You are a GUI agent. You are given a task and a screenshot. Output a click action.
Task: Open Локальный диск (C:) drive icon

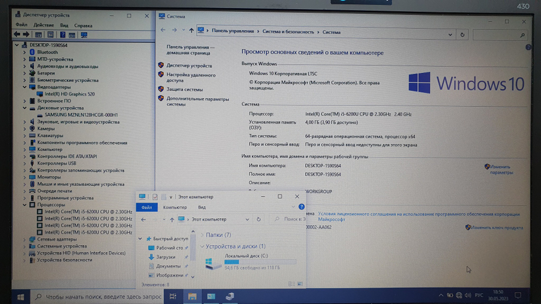213,263
